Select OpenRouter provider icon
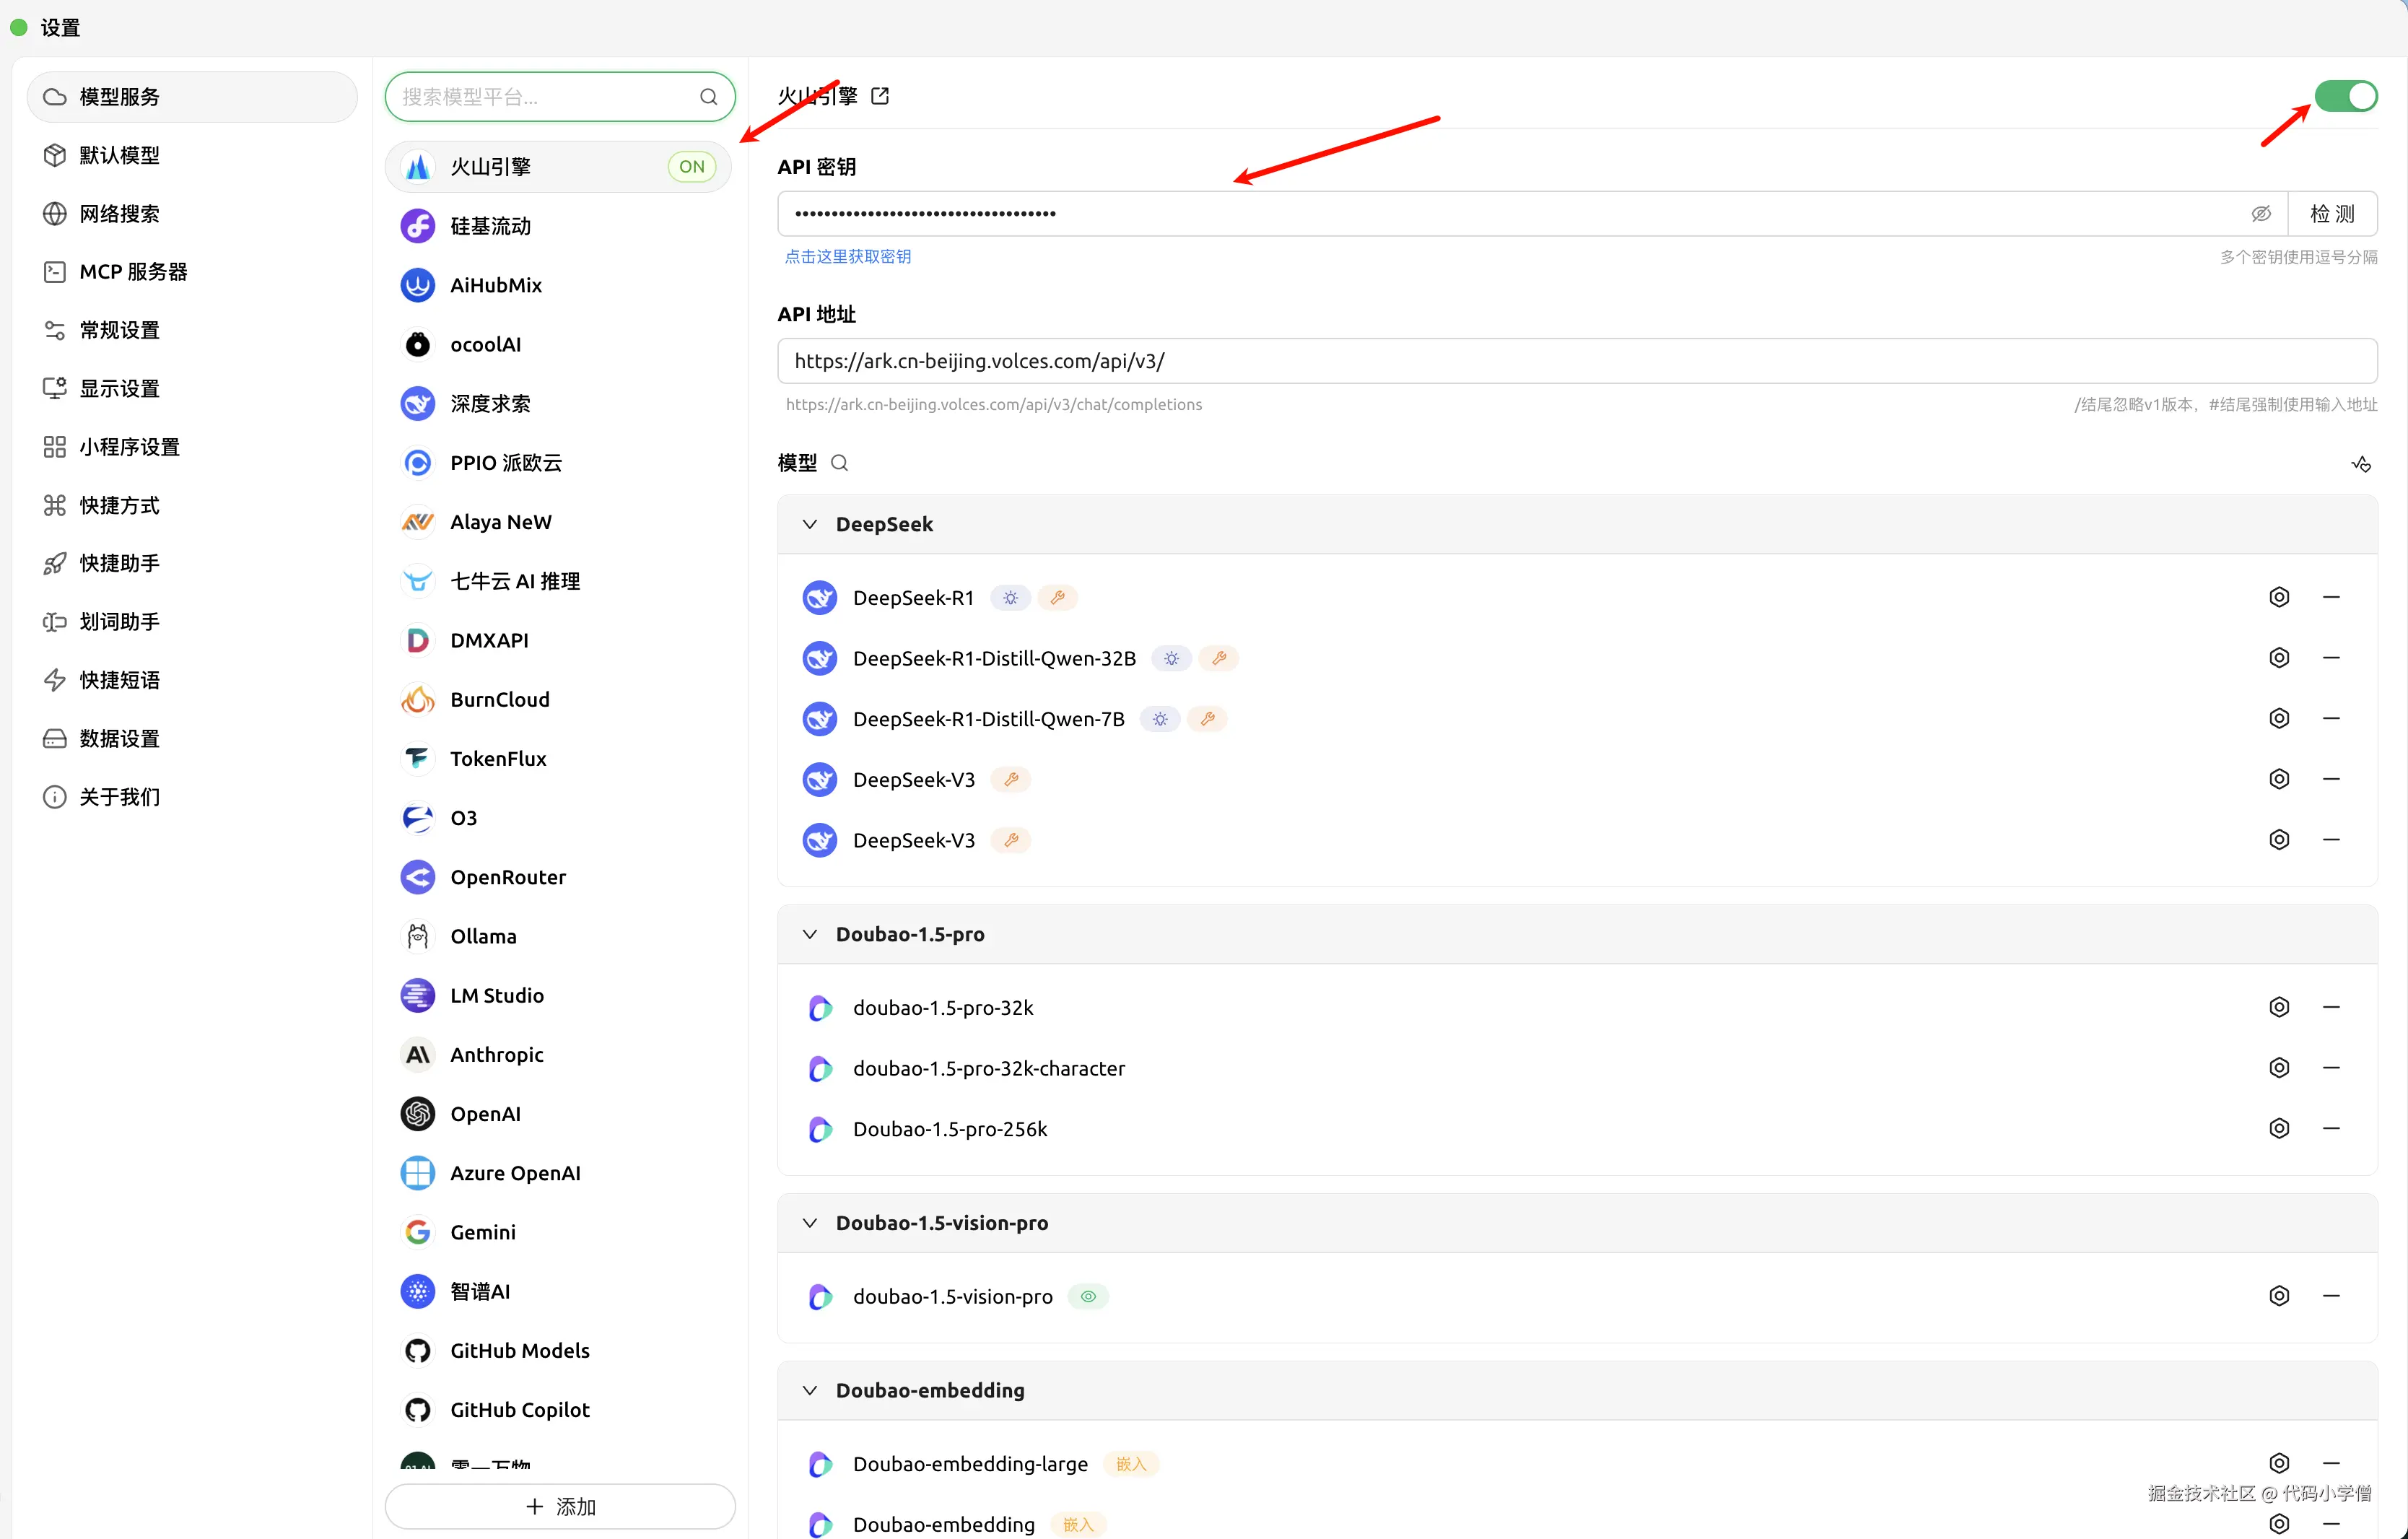The width and height of the screenshot is (2408, 1539). [x=418, y=877]
